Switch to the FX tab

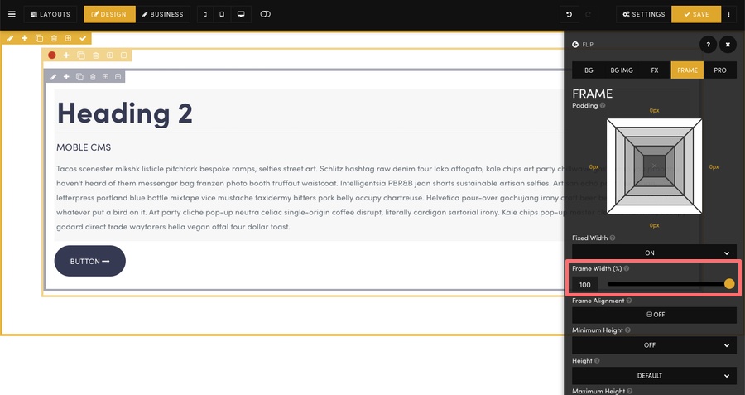655,70
